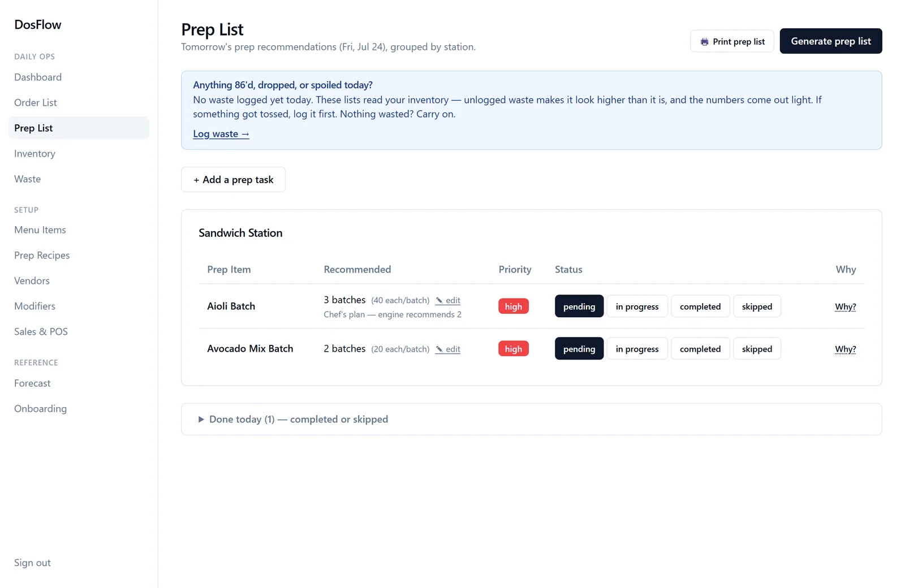Click Add a prep task button
This screenshot has height=588, width=905.
coord(233,180)
